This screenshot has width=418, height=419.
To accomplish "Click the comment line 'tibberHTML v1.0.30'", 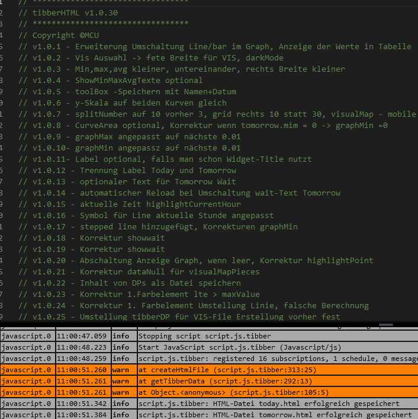I will 68,13.
